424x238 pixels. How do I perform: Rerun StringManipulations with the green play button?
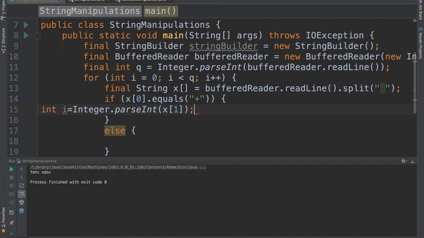[x=12, y=169]
